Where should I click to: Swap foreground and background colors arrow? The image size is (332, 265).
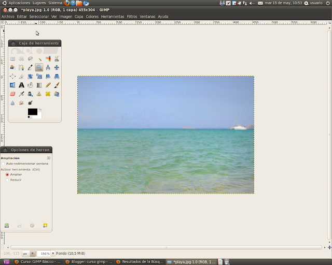[x=40, y=110]
